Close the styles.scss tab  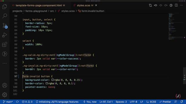[96, 5]
